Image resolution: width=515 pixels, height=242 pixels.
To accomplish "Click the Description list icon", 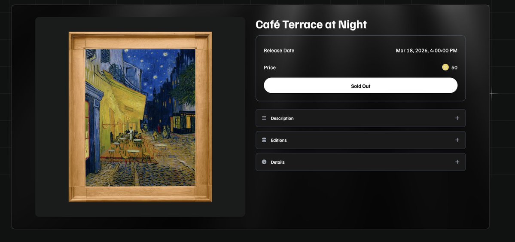I will click(264, 118).
